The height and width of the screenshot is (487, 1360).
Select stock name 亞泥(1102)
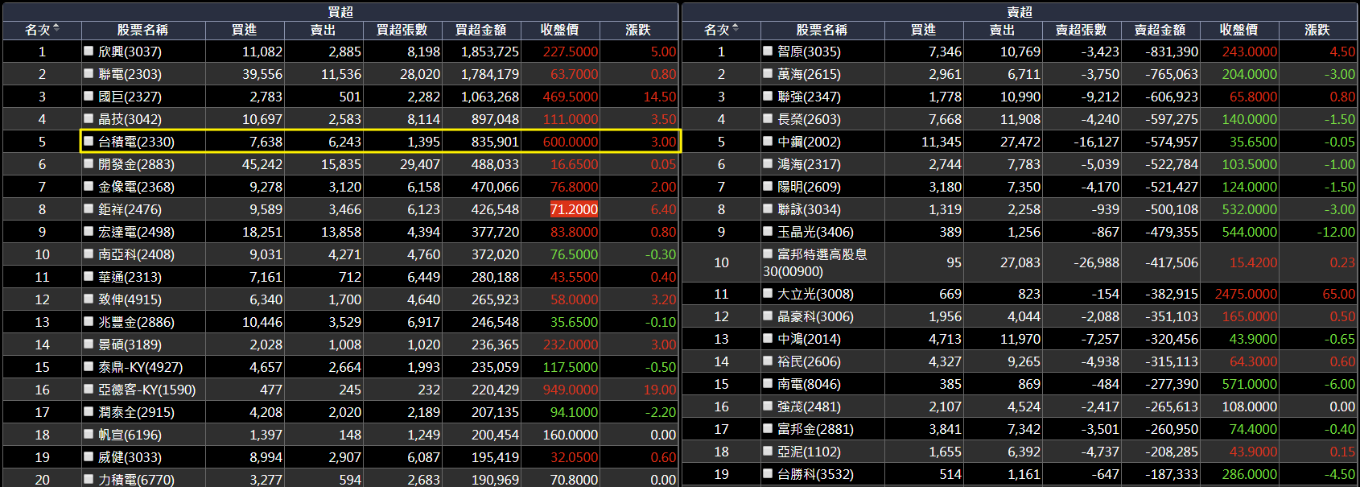[809, 452]
